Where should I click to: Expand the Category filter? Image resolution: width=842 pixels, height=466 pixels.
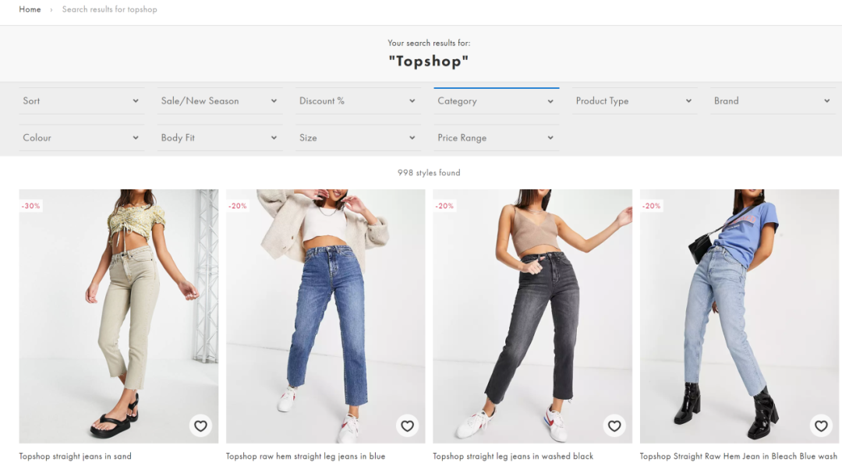[496, 101]
